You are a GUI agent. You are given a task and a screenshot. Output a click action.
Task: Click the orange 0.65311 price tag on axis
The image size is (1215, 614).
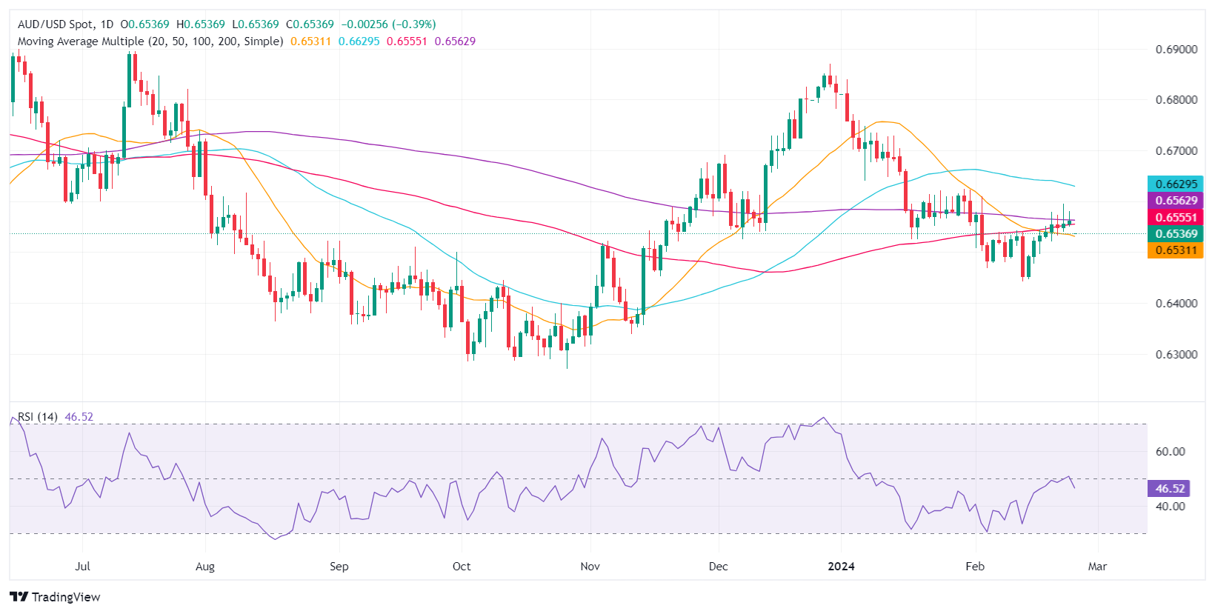[1176, 250]
